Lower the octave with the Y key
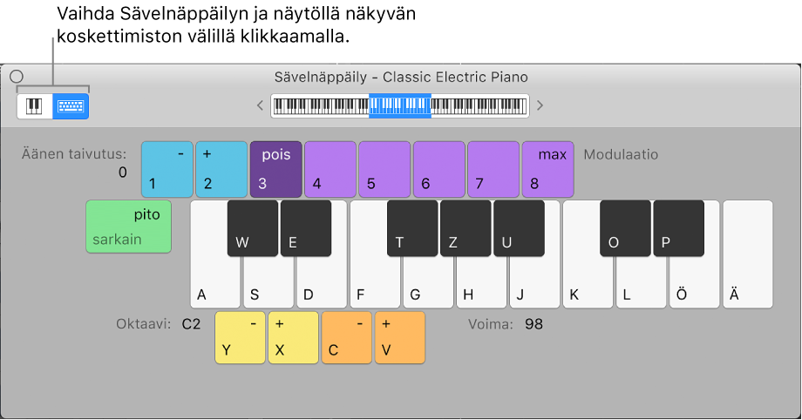This screenshot has height=420, width=802. [240, 337]
